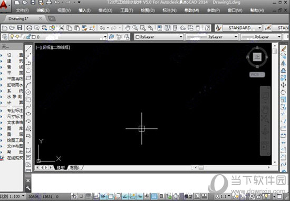Toggle Snap Mode in status bar
The image size is (290, 201).
click(82, 196)
